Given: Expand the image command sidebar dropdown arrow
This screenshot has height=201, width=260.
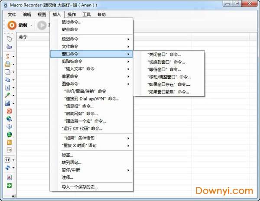Looking at the screenshot, I should click(x=13, y=103).
